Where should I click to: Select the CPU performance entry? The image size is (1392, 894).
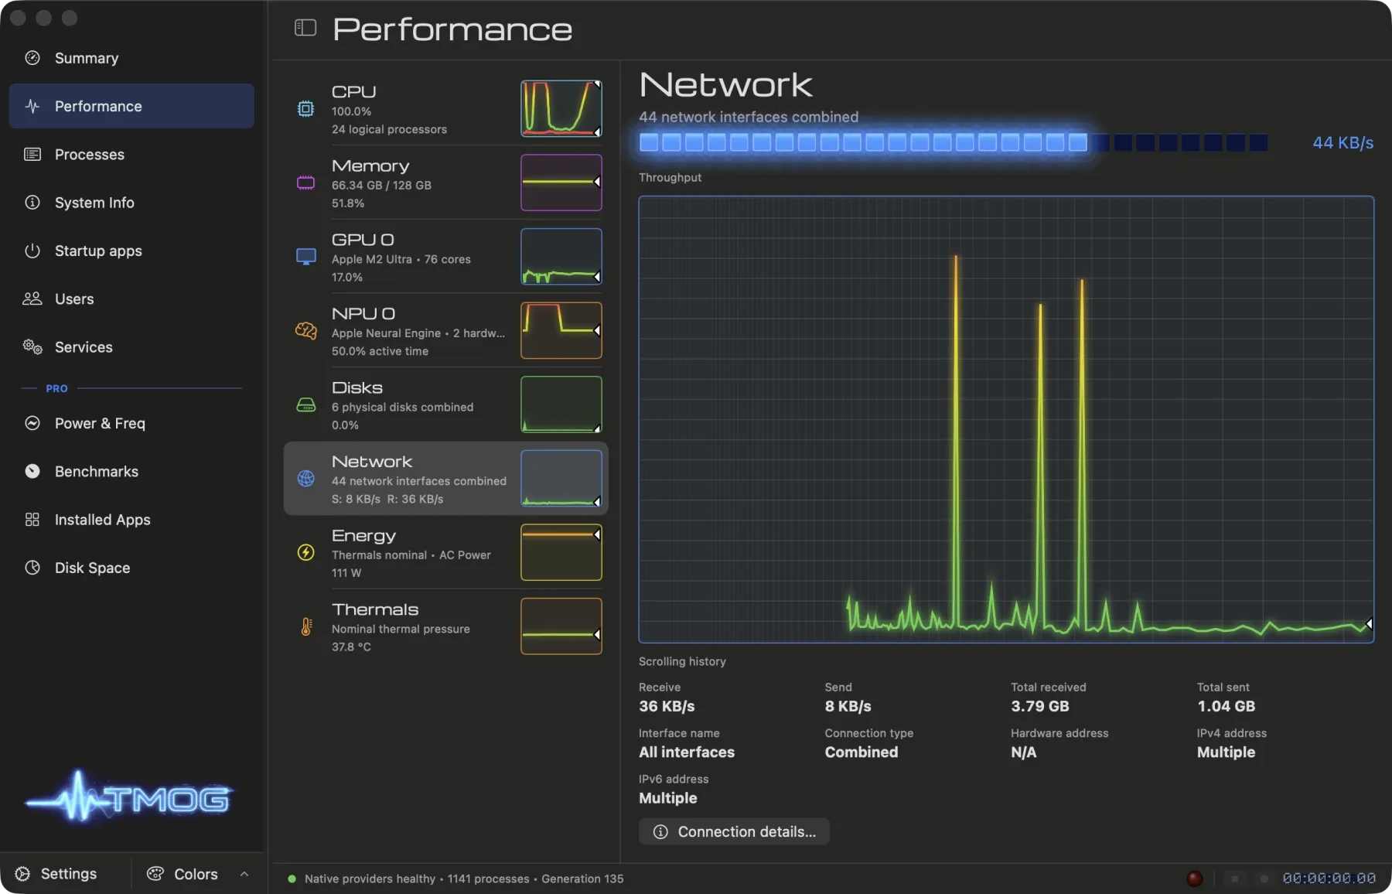[x=445, y=109]
